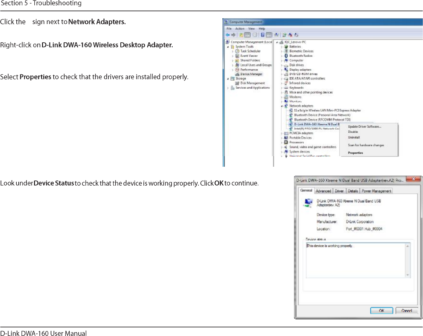Click the PCMCIA adapters icon

(286, 133)
